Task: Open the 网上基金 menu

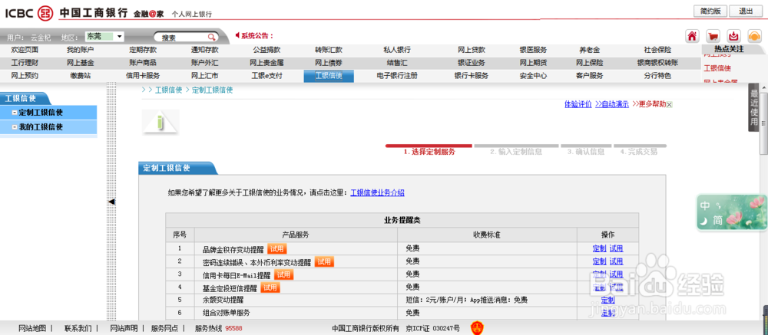Action: [x=81, y=63]
